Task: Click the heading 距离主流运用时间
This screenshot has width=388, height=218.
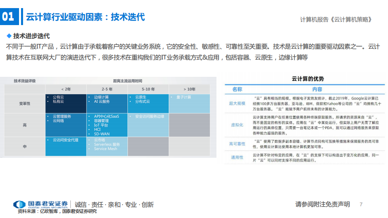Action: [127, 81]
